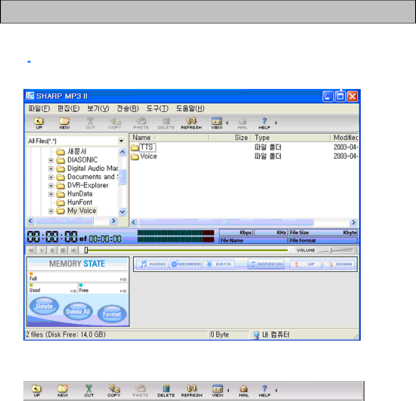The width and height of the screenshot is (416, 401).
Task: Expand the DVR-Explorer folder node
Action: pyautogui.click(x=51, y=186)
